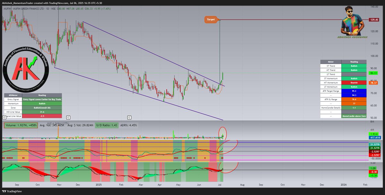Click the orange Target label
The width and height of the screenshot is (385, 195).
[x=210, y=19]
